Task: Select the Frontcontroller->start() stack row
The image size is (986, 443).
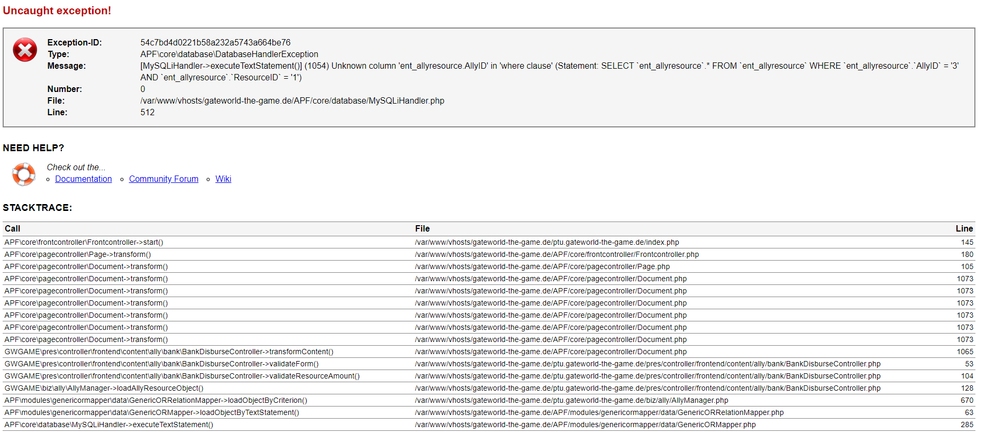Action: 84,243
